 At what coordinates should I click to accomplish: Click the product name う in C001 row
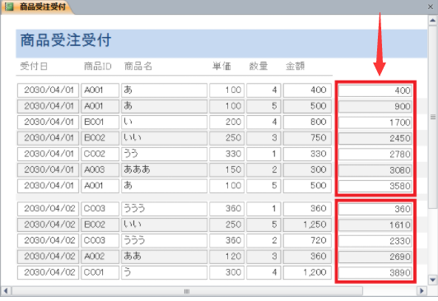pos(165,272)
